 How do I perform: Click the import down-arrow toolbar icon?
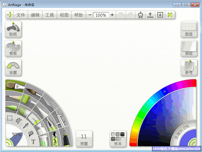(150, 15)
